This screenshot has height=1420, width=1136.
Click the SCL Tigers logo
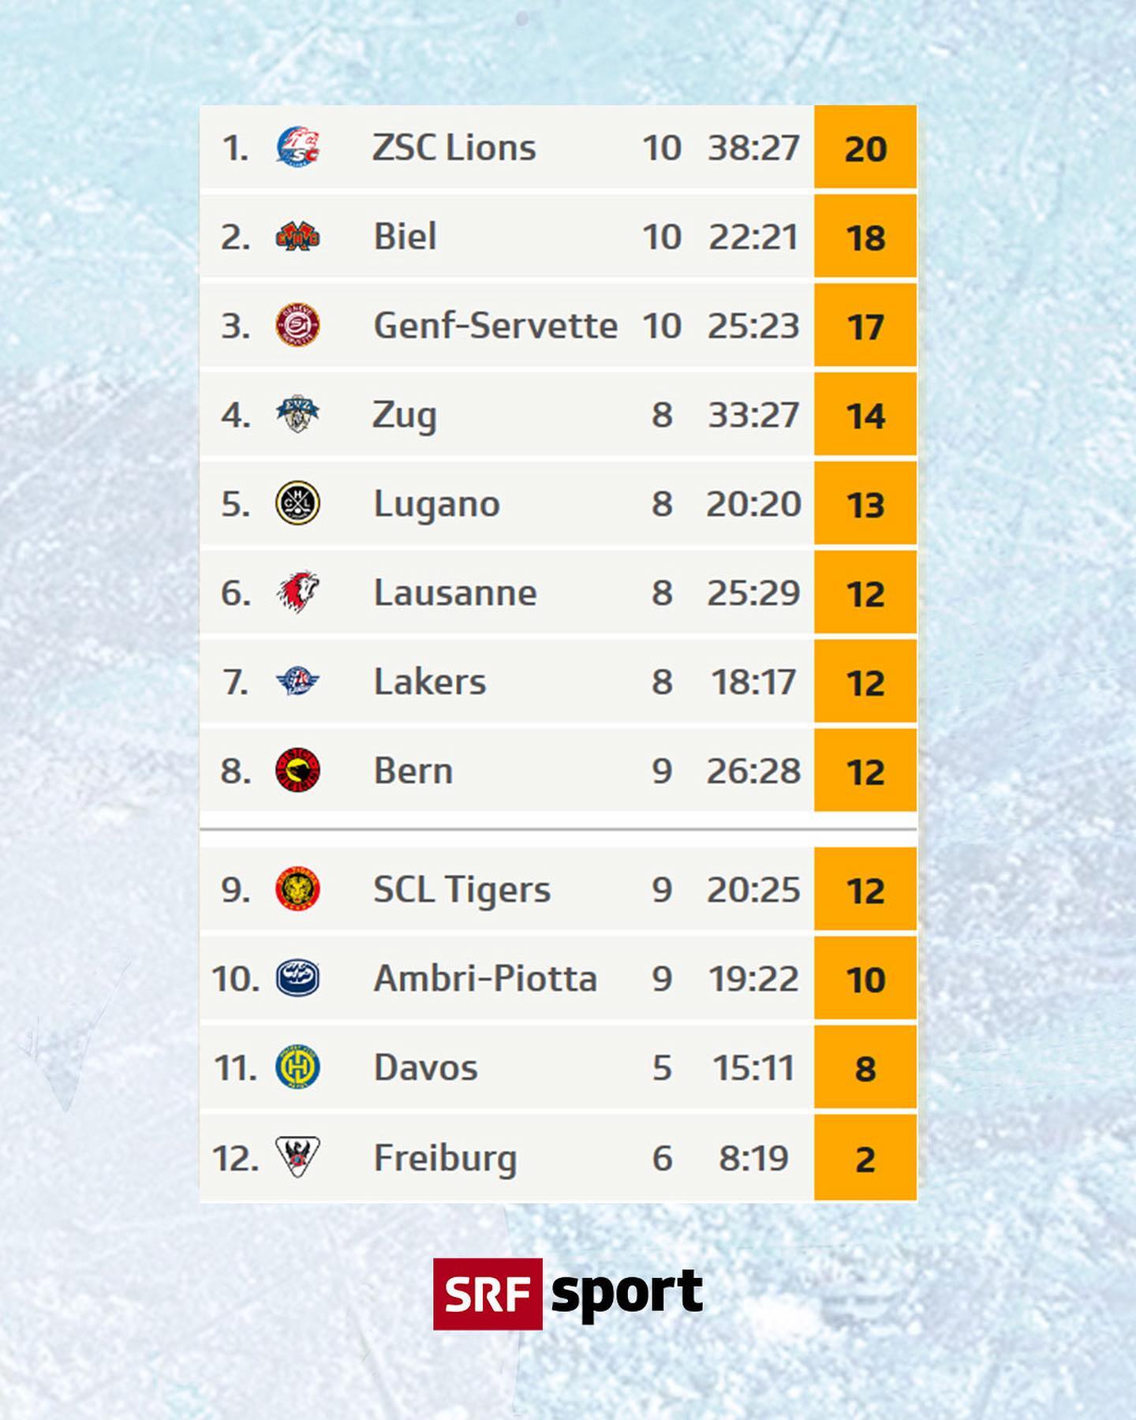pyautogui.click(x=297, y=889)
